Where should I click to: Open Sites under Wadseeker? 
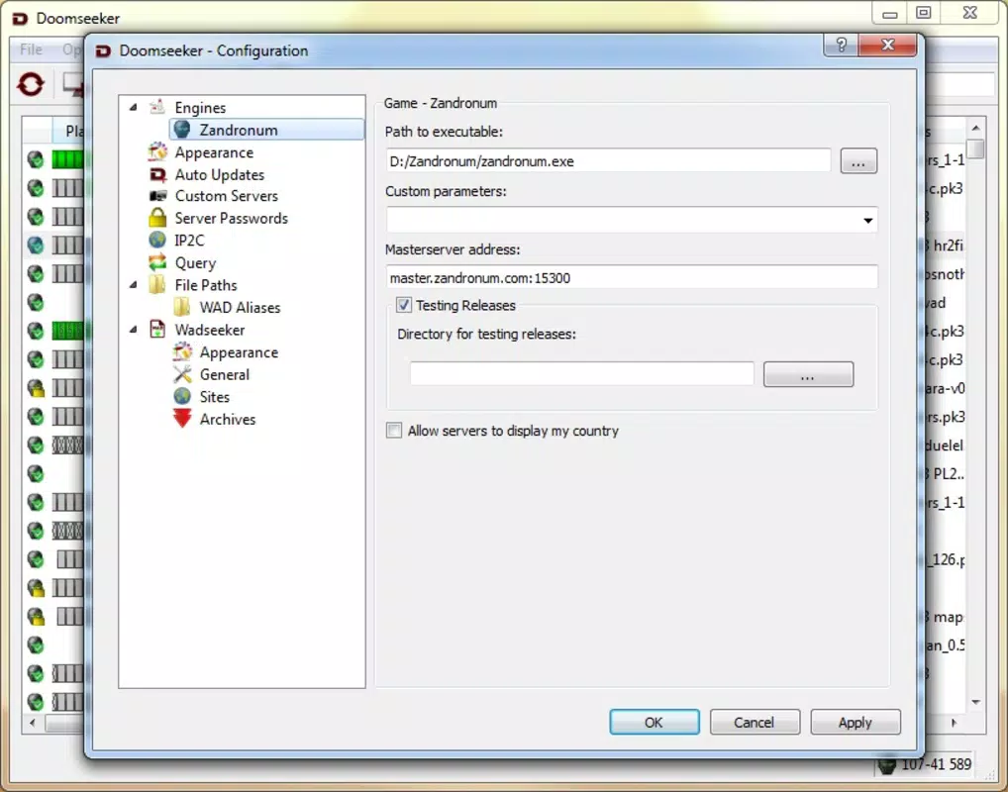point(215,397)
